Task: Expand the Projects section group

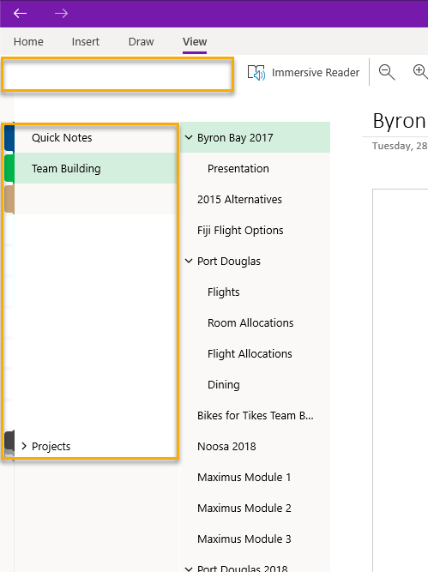Action: 24,446
